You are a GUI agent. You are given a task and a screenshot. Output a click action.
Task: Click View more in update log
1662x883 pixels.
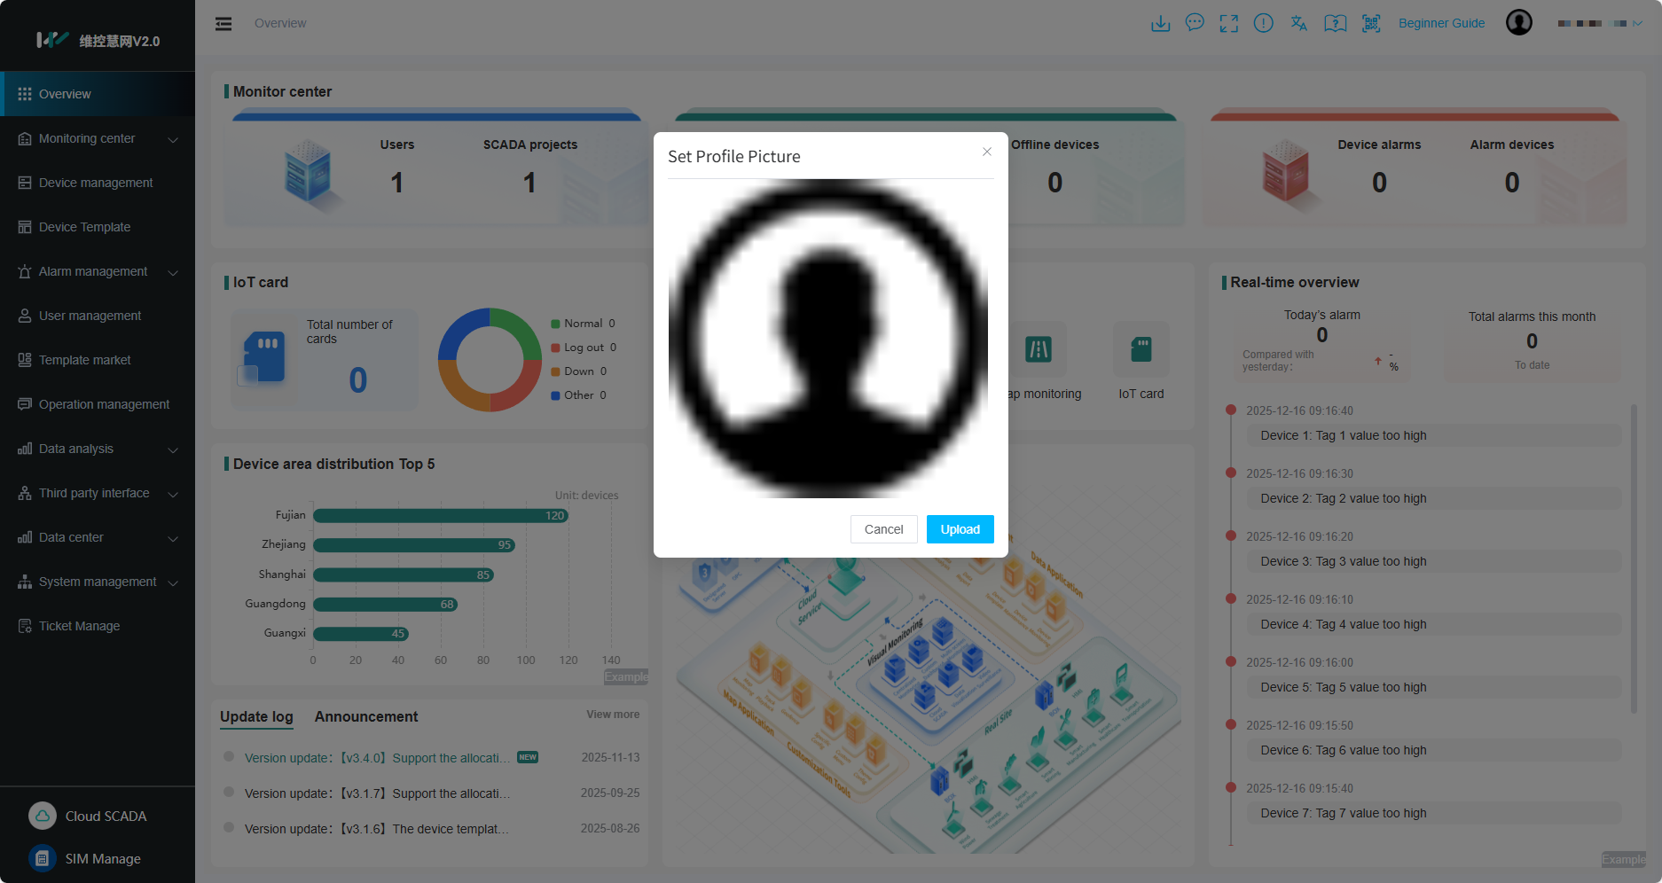click(613, 715)
